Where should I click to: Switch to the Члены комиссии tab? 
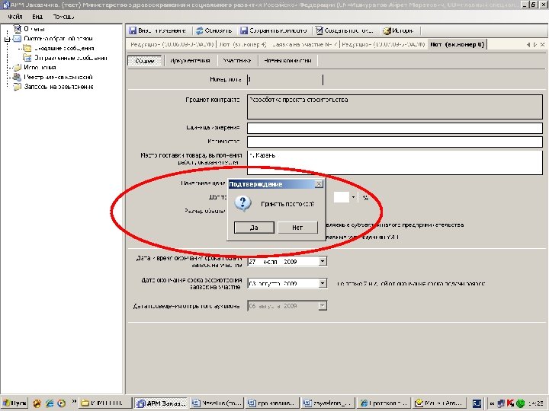pos(287,60)
